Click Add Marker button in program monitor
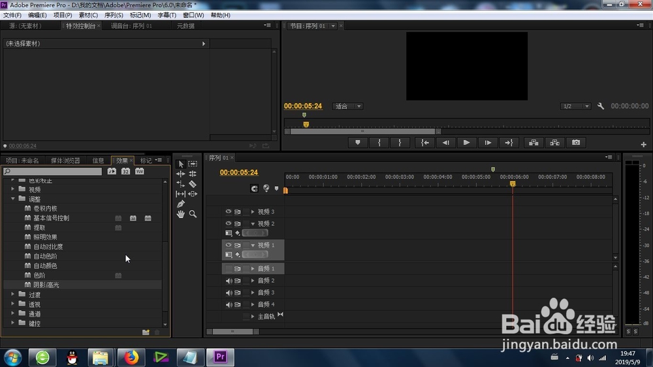The height and width of the screenshot is (367, 653). 358,142
